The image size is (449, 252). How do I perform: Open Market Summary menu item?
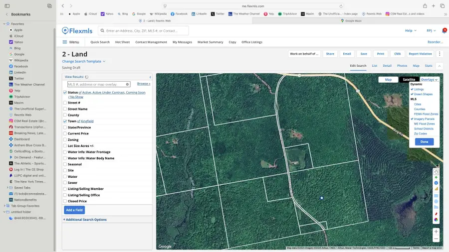point(210,42)
